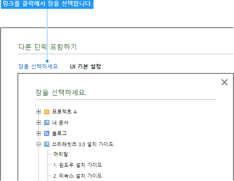This screenshot has height=181, width=234.
Task: Click the blue callout 링크를 클릭해서 장을 선택합니다
Action: pyautogui.click(x=47, y=4)
